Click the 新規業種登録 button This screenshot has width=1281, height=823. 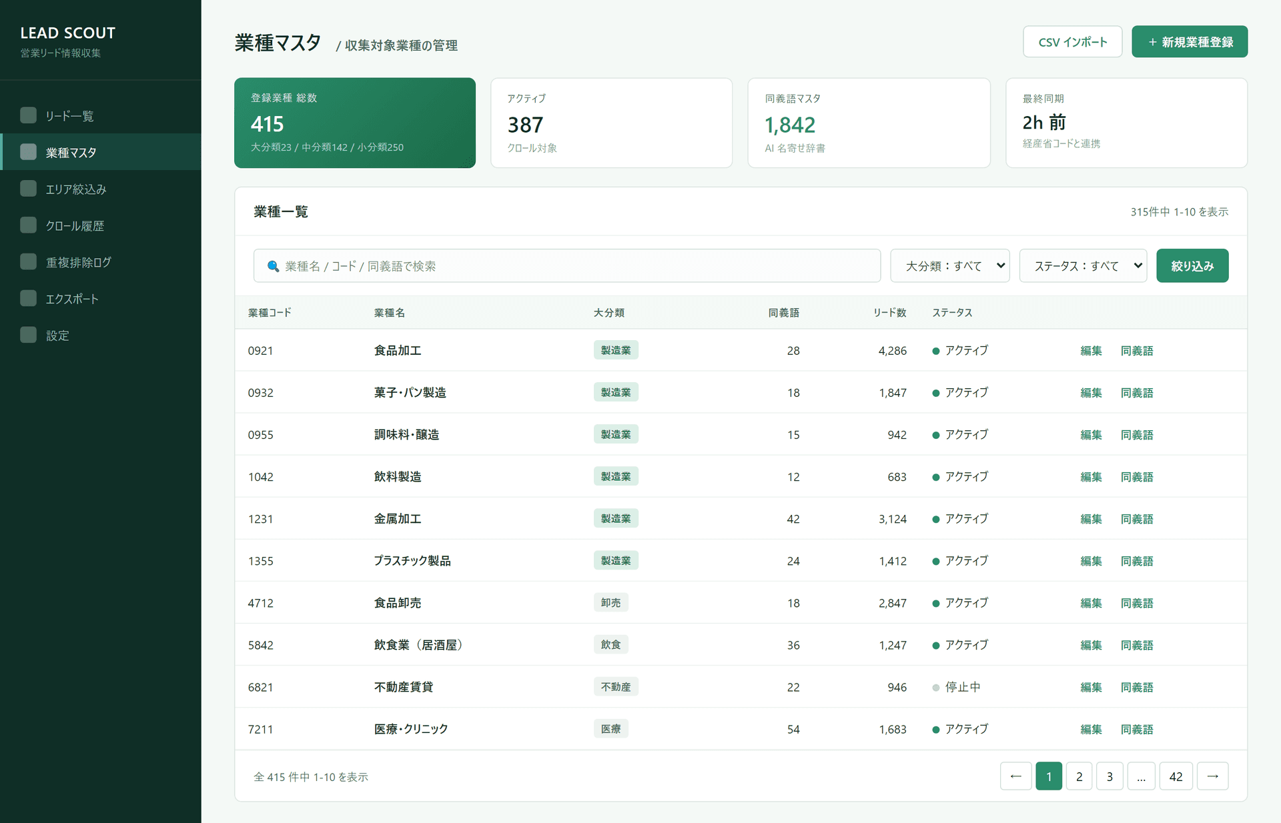click(1190, 41)
